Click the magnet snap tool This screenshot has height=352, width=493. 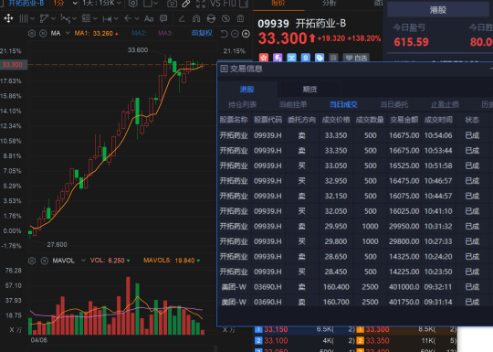click(x=196, y=19)
